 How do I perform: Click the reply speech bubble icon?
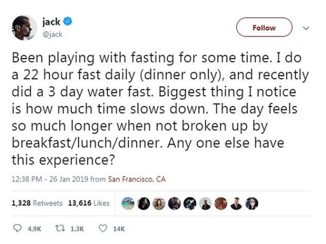pos(16,229)
